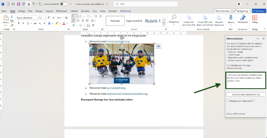Switch to the Referenser tab
The image size is (267, 138).
click(62, 11)
